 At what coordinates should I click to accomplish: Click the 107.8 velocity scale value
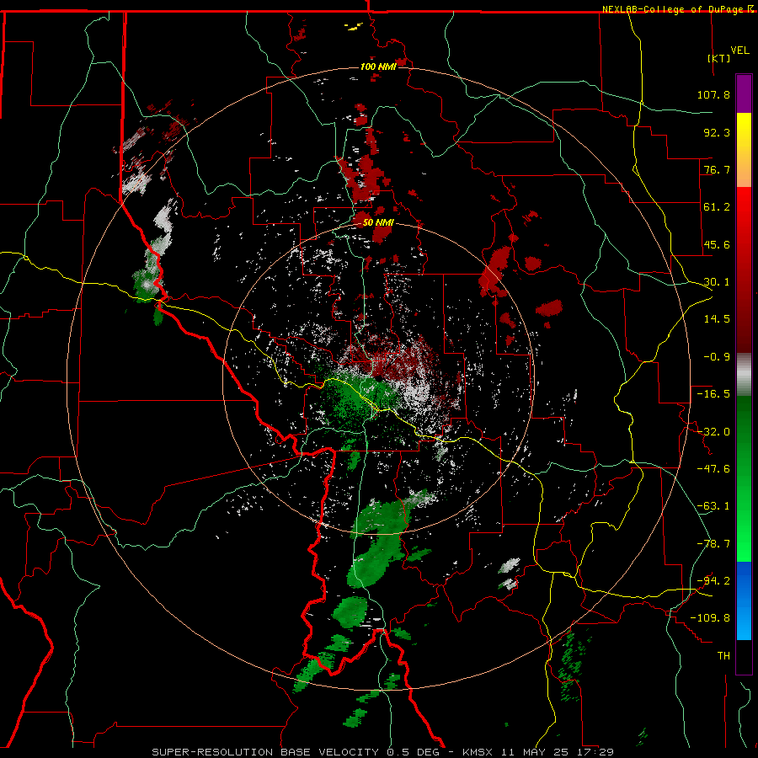713,94
